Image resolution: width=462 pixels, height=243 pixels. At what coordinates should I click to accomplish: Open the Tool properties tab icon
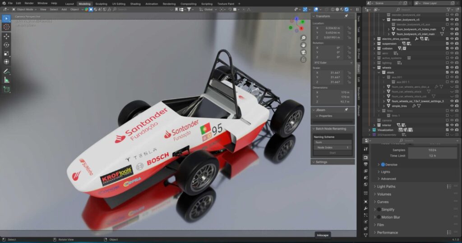(x=365, y=149)
